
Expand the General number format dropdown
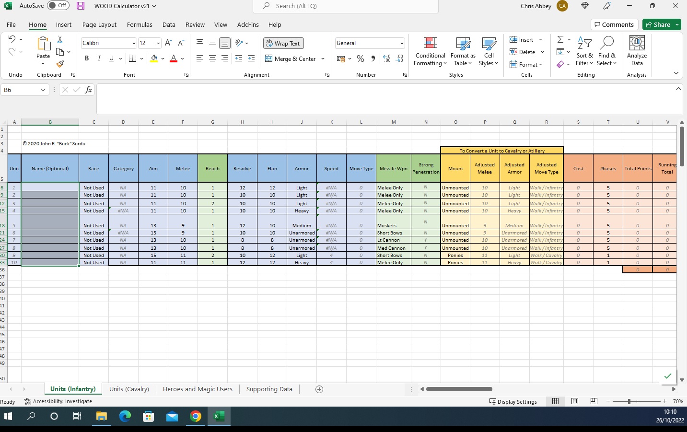[x=402, y=43]
